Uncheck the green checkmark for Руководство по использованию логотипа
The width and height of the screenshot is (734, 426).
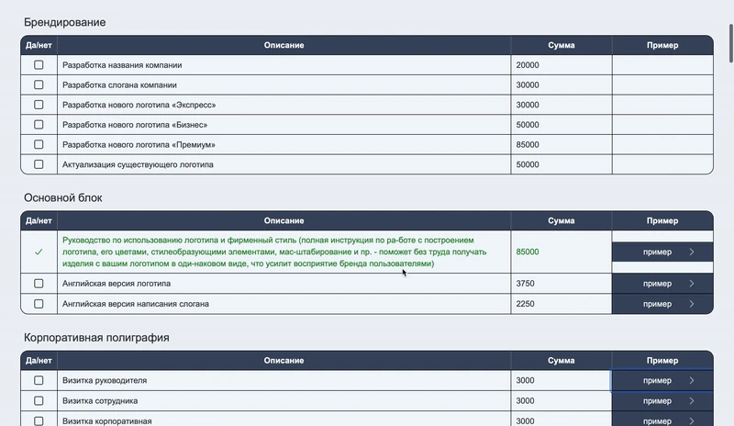pos(39,252)
